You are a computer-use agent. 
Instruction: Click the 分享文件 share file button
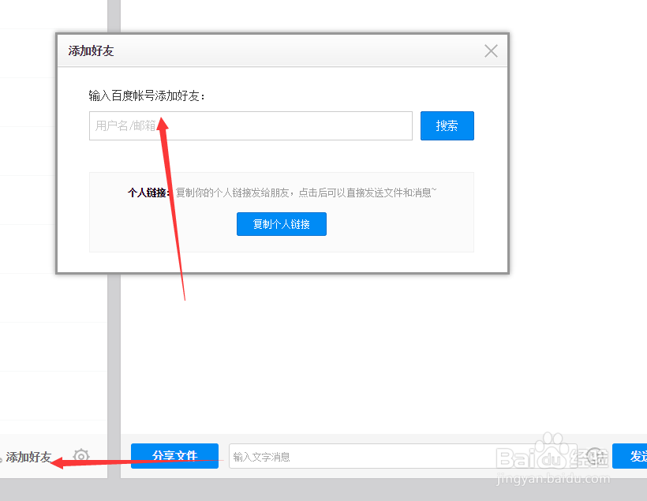tap(174, 456)
